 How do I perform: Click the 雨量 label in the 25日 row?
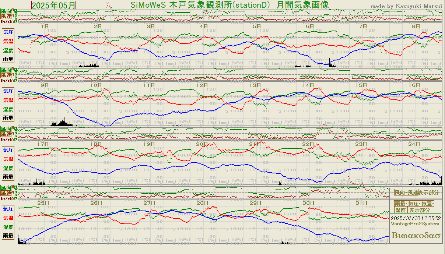tap(8, 236)
